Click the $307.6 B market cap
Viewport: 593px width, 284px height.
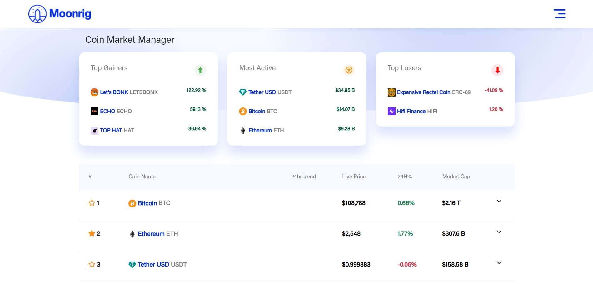pyautogui.click(x=453, y=234)
